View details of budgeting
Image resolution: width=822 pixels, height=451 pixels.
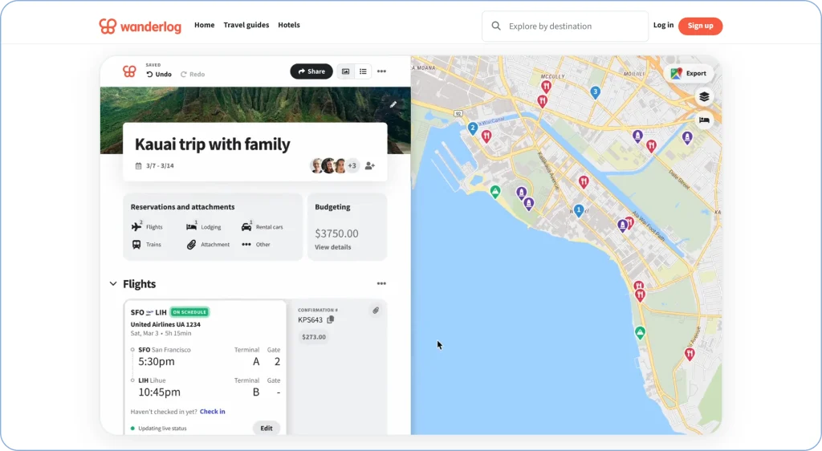(333, 247)
